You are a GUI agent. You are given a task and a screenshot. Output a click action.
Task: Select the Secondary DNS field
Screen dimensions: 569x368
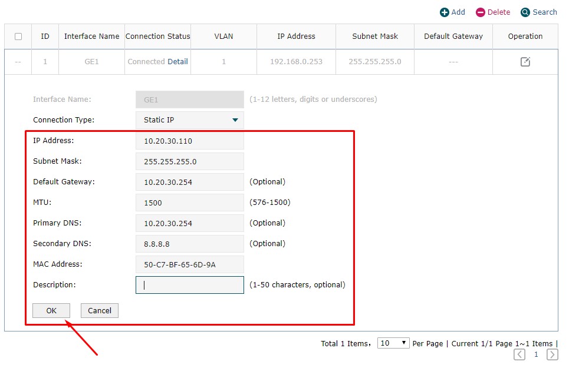tap(189, 244)
